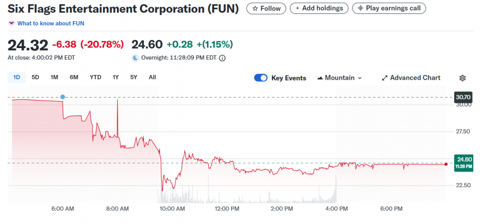Click the blue key event chart marker
The width and height of the screenshot is (481, 223).
63,97
